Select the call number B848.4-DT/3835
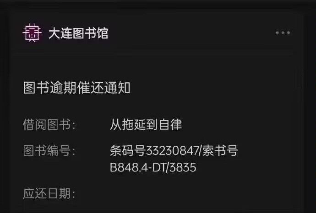The height and width of the screenshot is (213, 316). 153,167
